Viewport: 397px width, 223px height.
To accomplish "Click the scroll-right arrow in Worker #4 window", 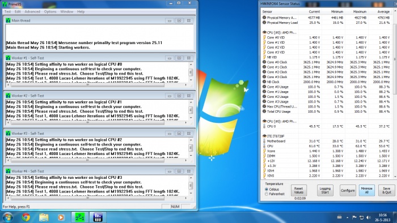I will pyautogui.click(x=186, y=198).
